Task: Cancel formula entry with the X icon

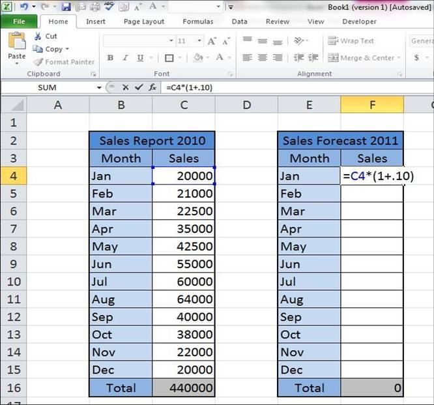Action: pyautogui.click(x=125, y=87)
